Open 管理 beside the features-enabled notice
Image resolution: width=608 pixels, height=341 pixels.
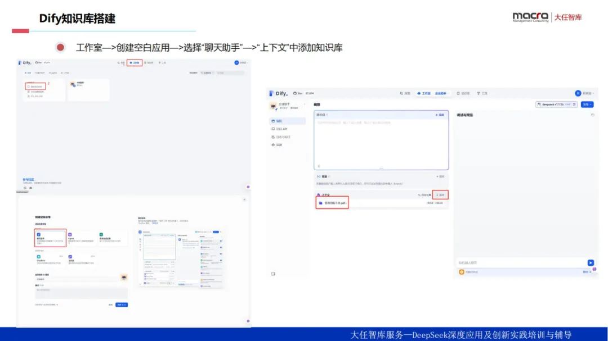(x=587, y=272)
